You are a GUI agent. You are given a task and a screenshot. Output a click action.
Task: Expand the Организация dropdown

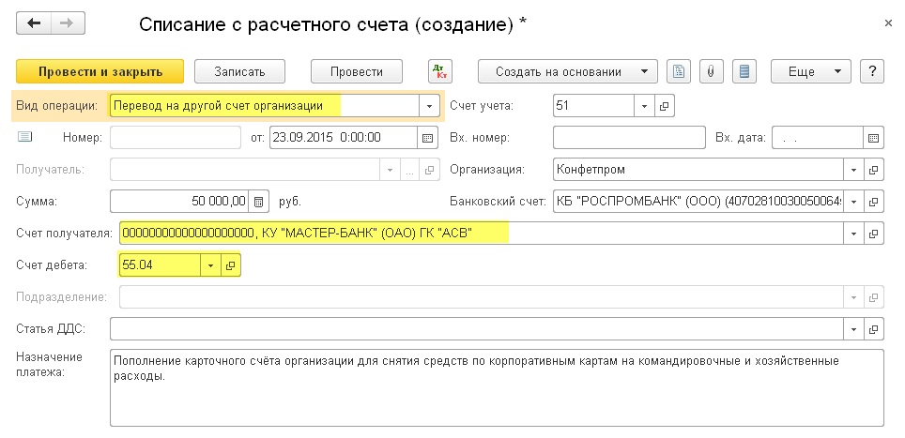click(x=853, y=170)
